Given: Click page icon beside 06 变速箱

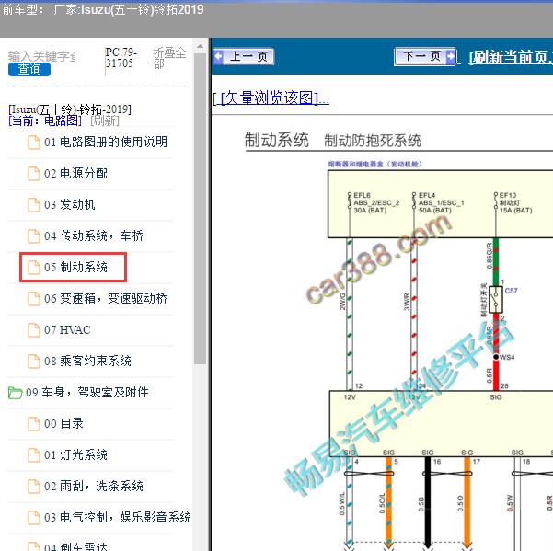Looking at the screenshot, I should coord(34,299).
